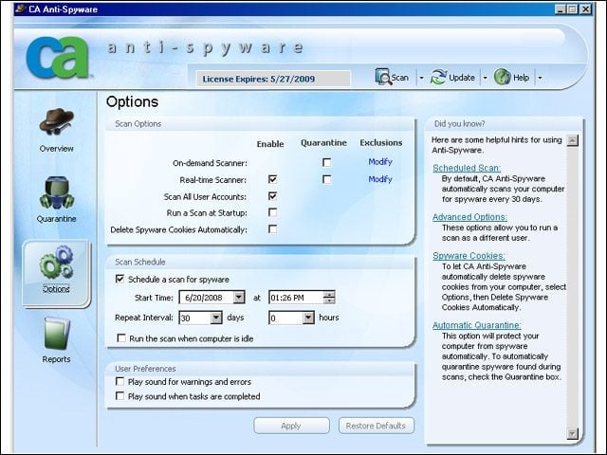Disable Real-time Scanner Enable checkbox
This screenshot has height=455, width=607.
(x=272, y=179)
